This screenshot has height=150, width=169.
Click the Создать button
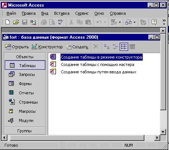point(77,47)
